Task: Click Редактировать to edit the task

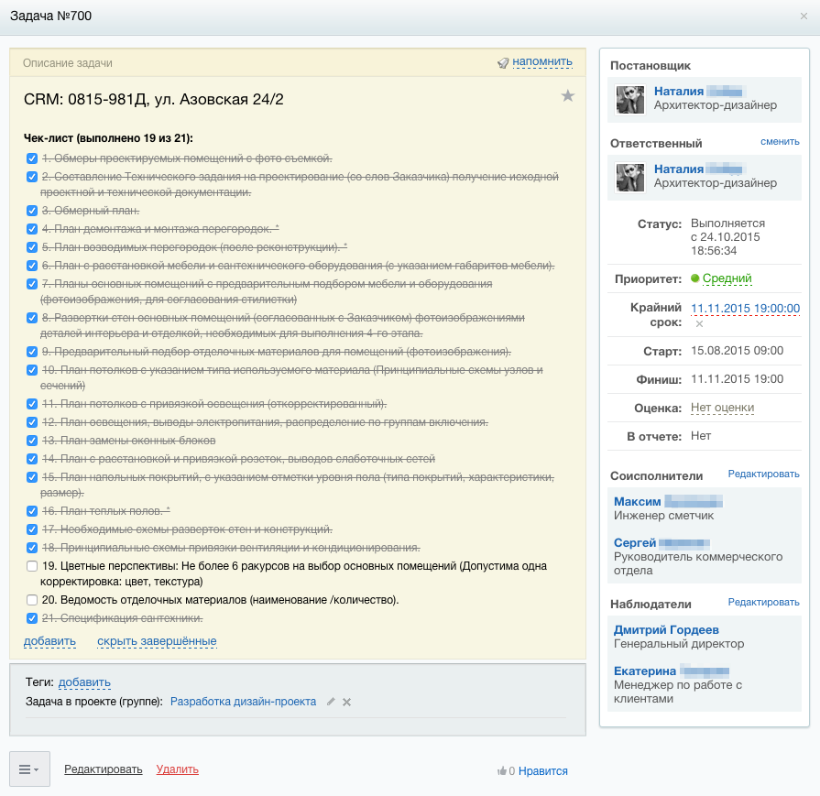Action: click(103, 769)
